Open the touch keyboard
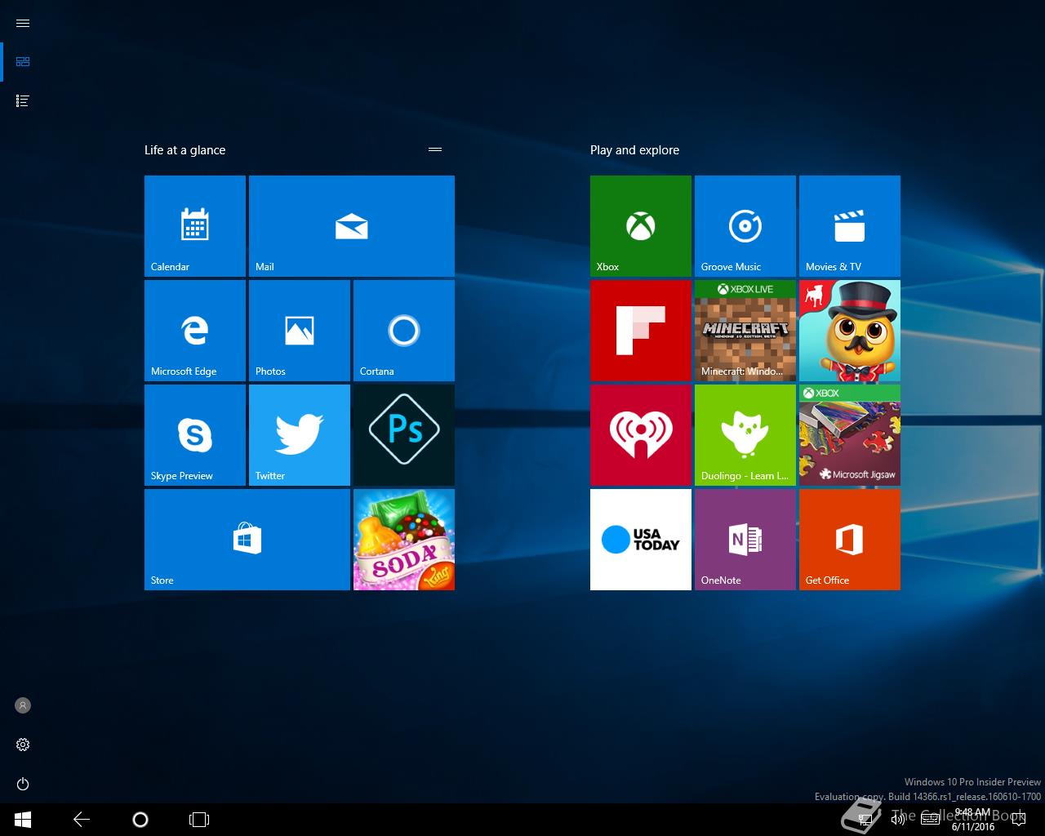Image resolution: width=1045 pixels, height=836 pixels. coord(930,820)
